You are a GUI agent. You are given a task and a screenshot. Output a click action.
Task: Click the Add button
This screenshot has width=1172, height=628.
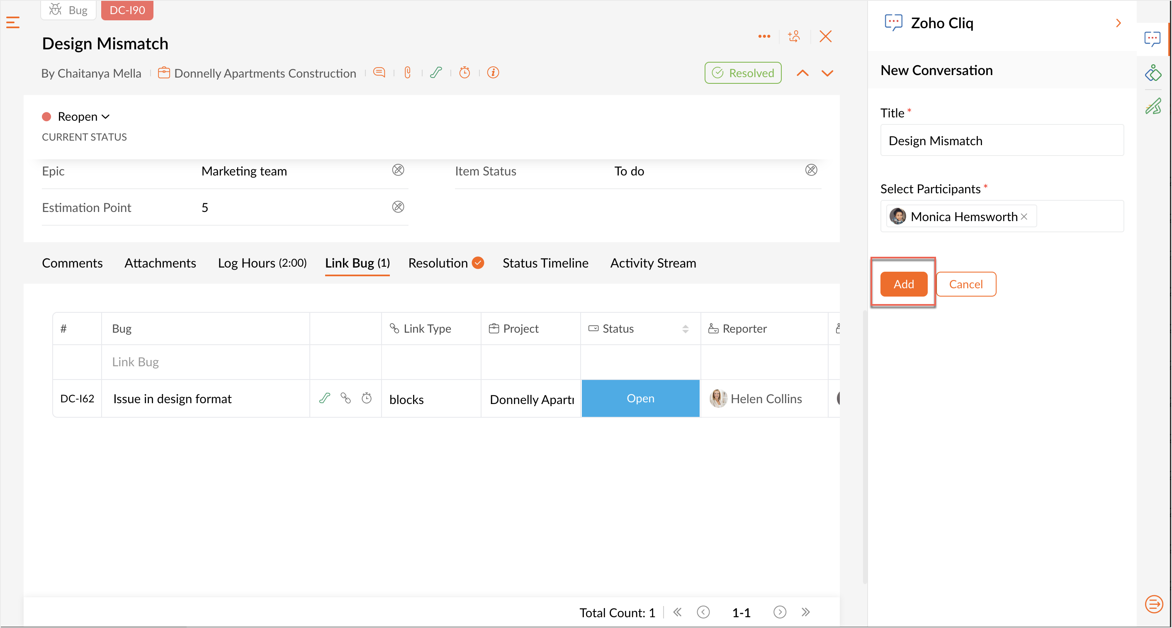point(904,284)
